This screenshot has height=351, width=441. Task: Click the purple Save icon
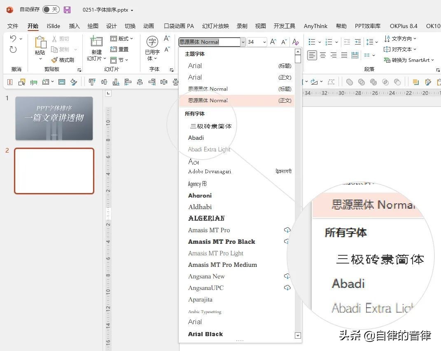[x=67, y=10]
